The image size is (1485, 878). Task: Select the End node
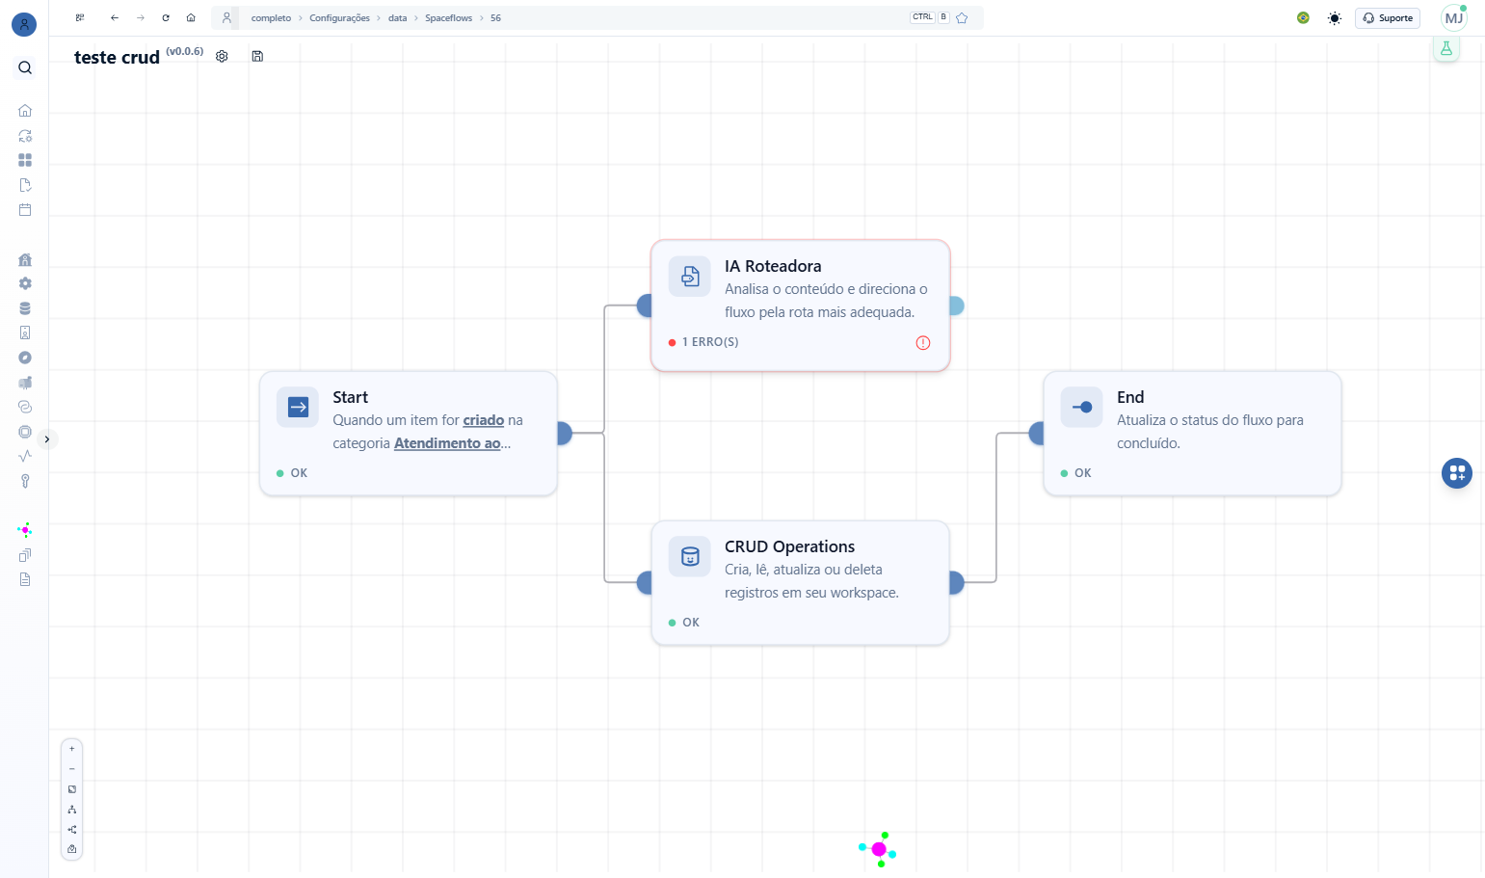[1192, 434]
